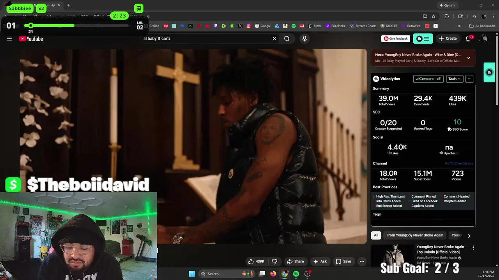This screenshot has height=280, width=499.
Task: Save the video to a playlist
Action: tap(343, 261)
